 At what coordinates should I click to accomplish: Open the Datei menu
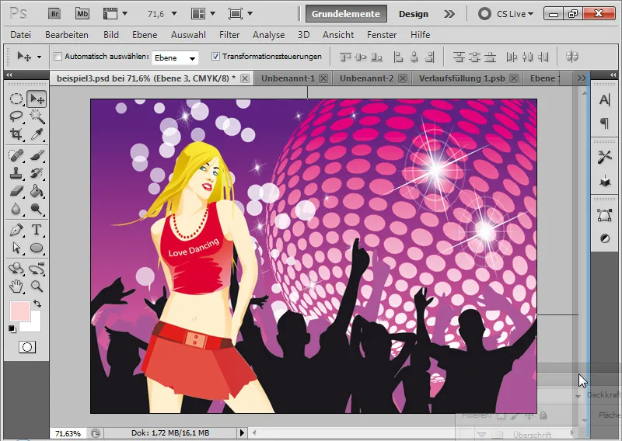[21, 35]
